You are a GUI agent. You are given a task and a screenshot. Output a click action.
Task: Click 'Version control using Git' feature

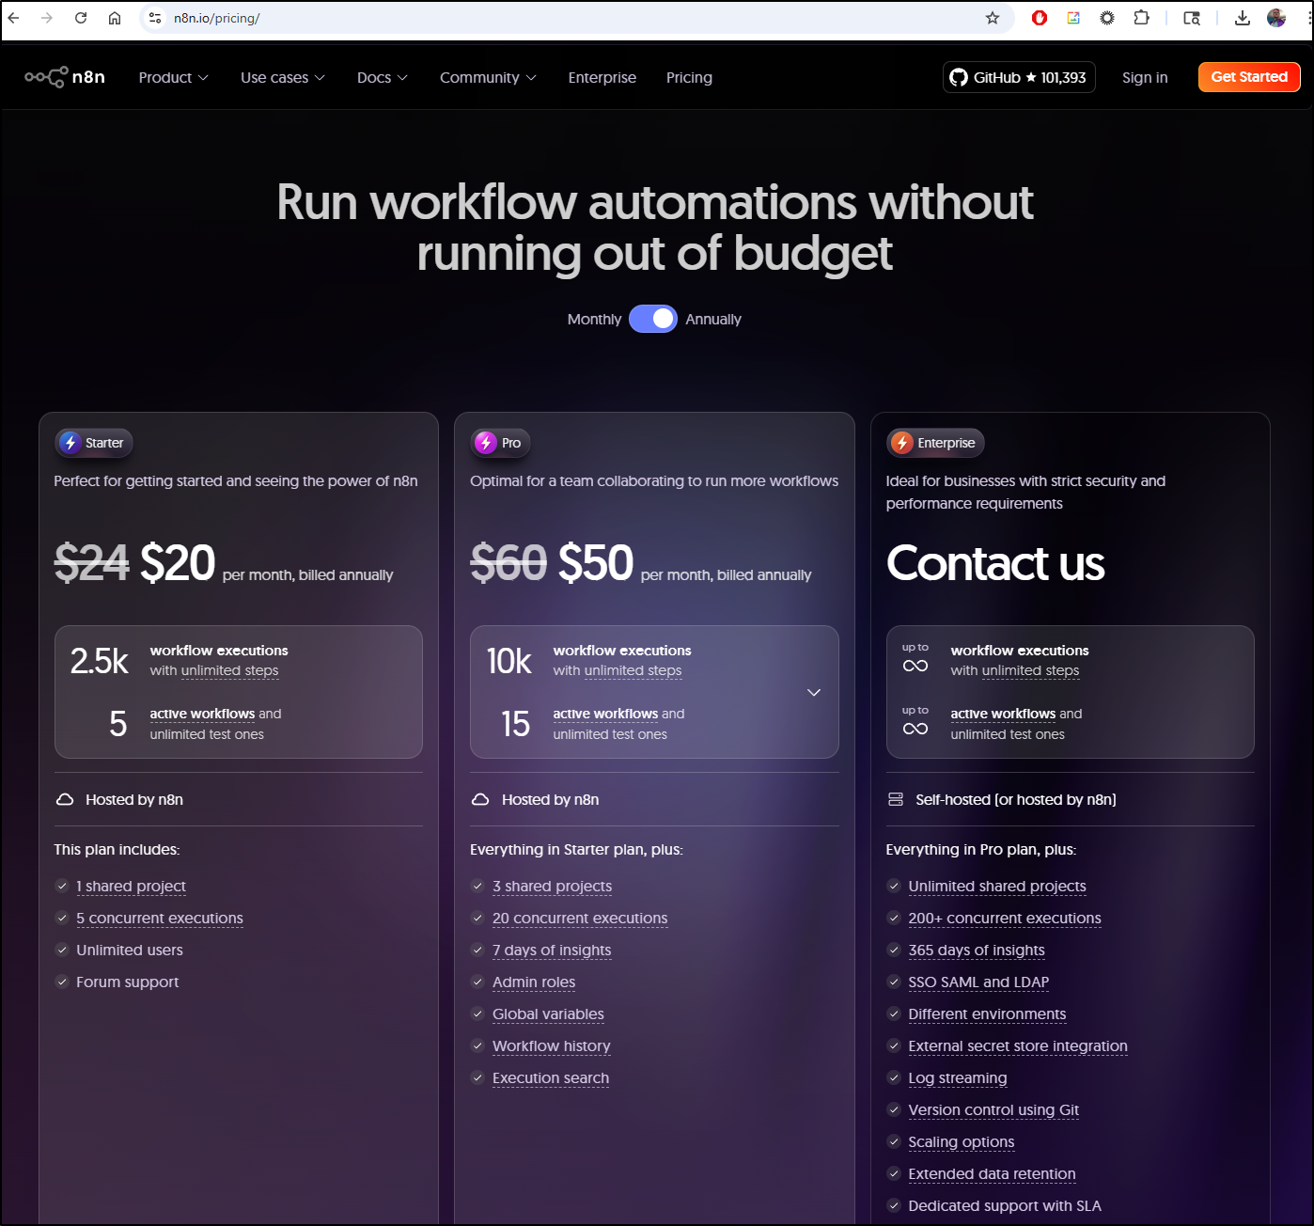[993, 1110]
